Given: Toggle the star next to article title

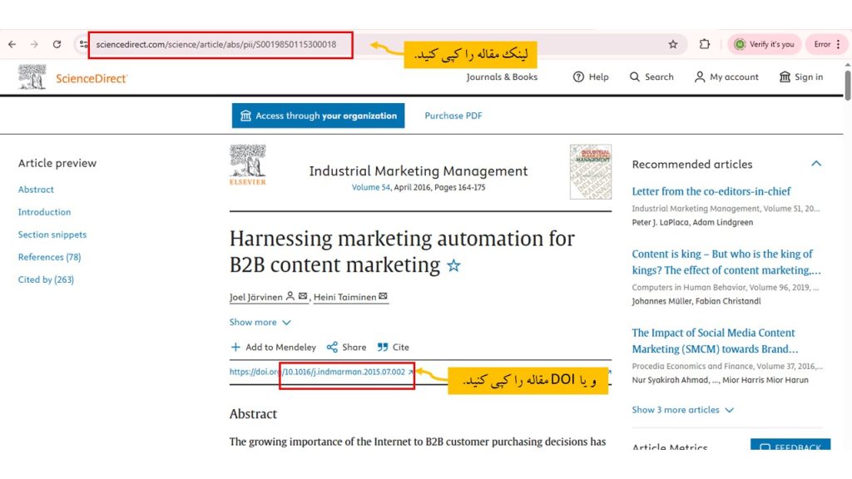Looking at the screenshot, I should tap(453, 266).
